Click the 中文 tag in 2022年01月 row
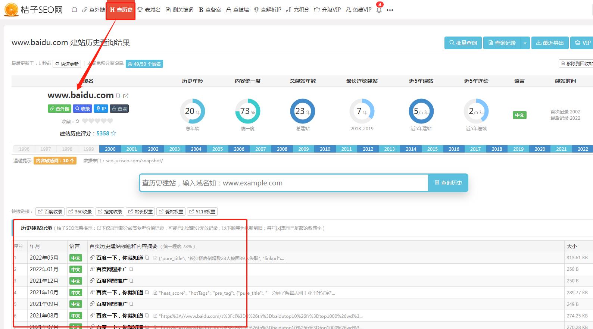This screenshot has width=593, height=329. tap(76, 269)
